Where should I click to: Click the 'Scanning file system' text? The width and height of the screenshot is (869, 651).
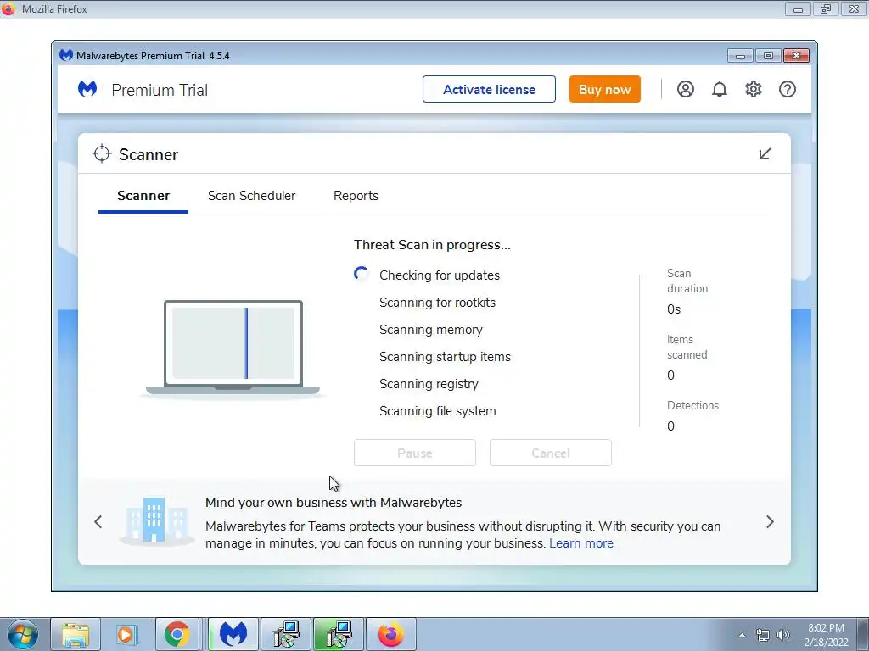[x=437, y=411]
